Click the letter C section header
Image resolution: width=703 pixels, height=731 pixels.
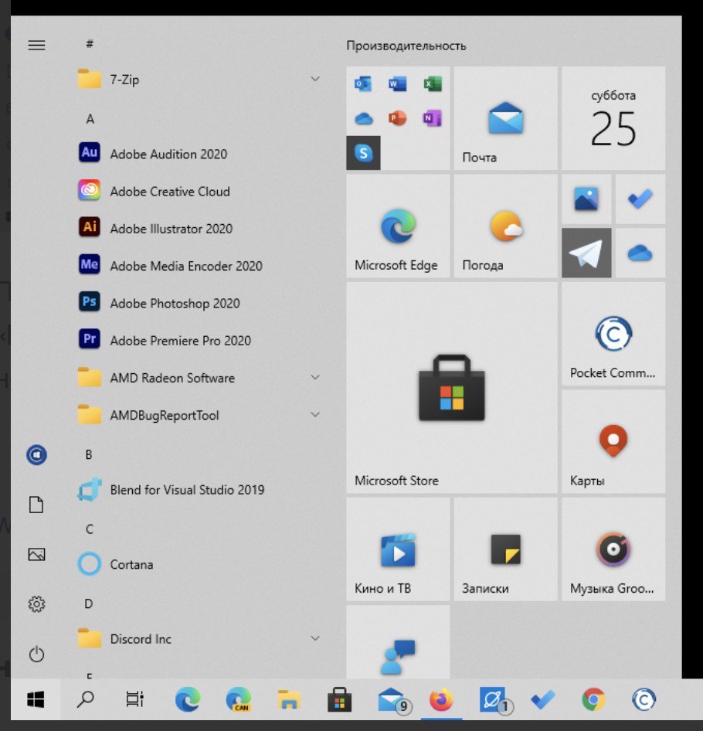[x=90, y=529]
